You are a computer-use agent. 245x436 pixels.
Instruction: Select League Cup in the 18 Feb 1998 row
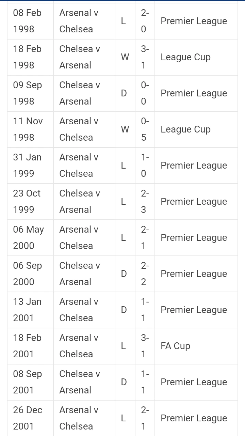pos(185,57)
